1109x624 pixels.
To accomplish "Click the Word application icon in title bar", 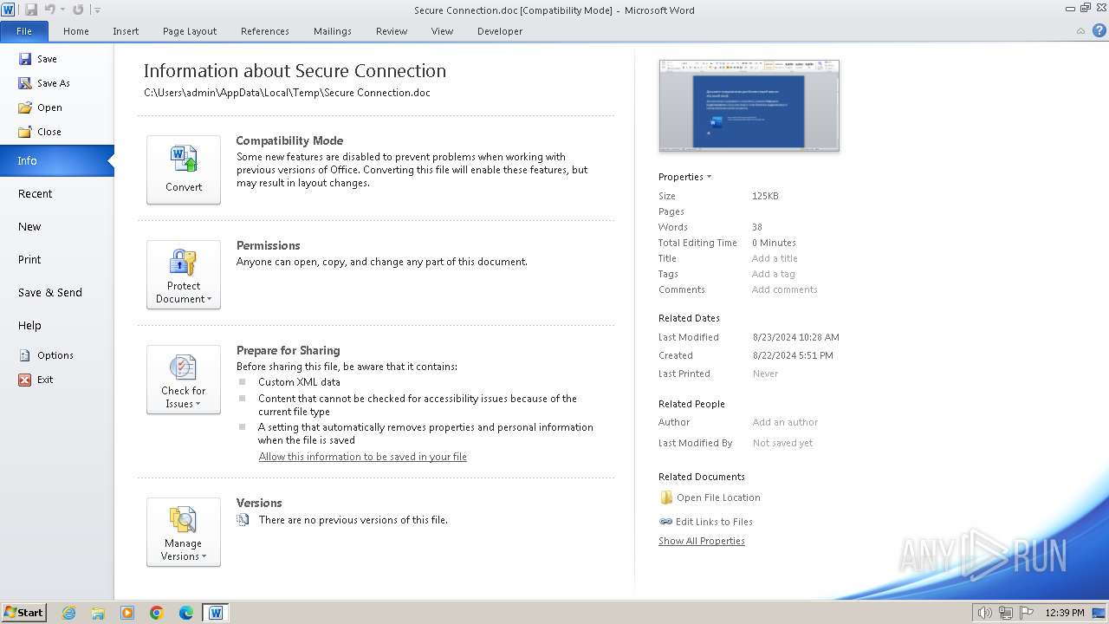I will point(8,10).
